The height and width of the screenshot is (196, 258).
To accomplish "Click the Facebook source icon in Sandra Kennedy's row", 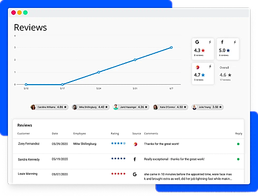I will [x=135, y=159].
